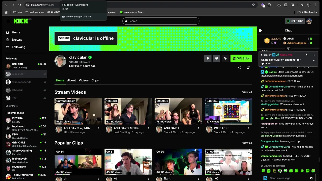The height and width of the screenshot is (181, 322).
Task: Open Chrome downloads icon
Action: click(279, 5)
